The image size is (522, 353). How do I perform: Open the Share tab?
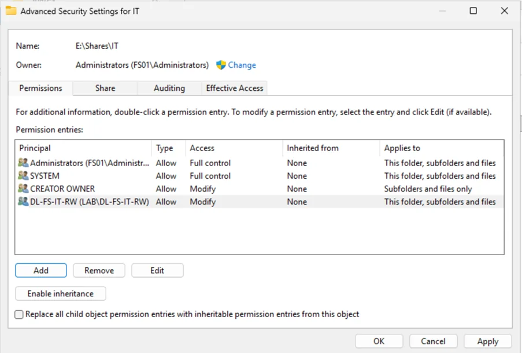(x=105, y=89)
